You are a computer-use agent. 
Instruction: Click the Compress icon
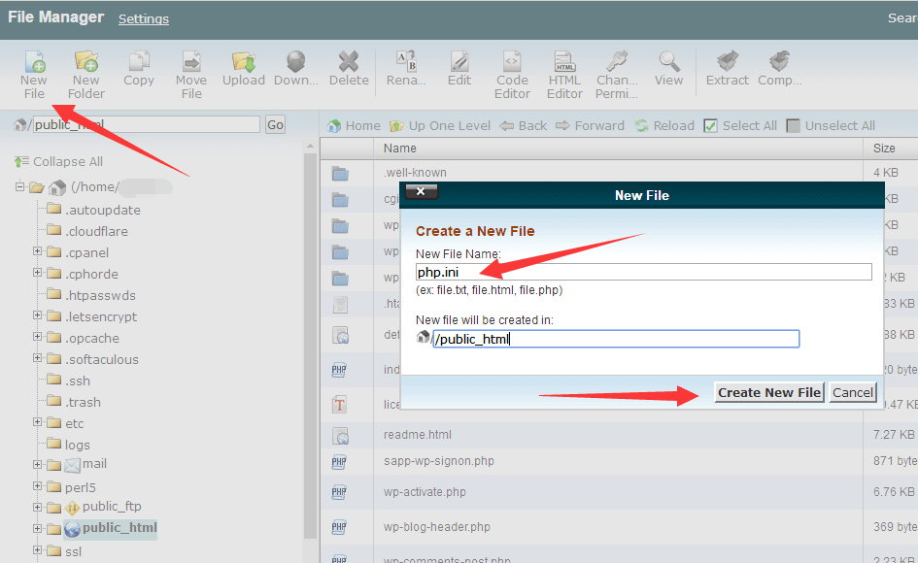tap(779, 70)
